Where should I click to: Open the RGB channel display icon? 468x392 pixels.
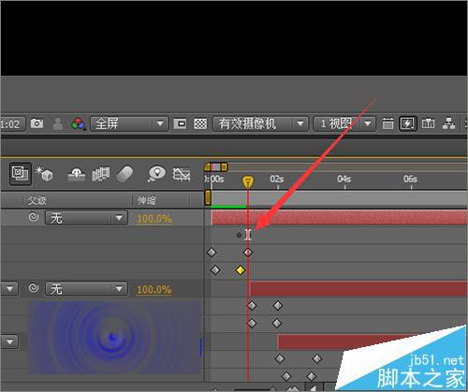[78, 124]
